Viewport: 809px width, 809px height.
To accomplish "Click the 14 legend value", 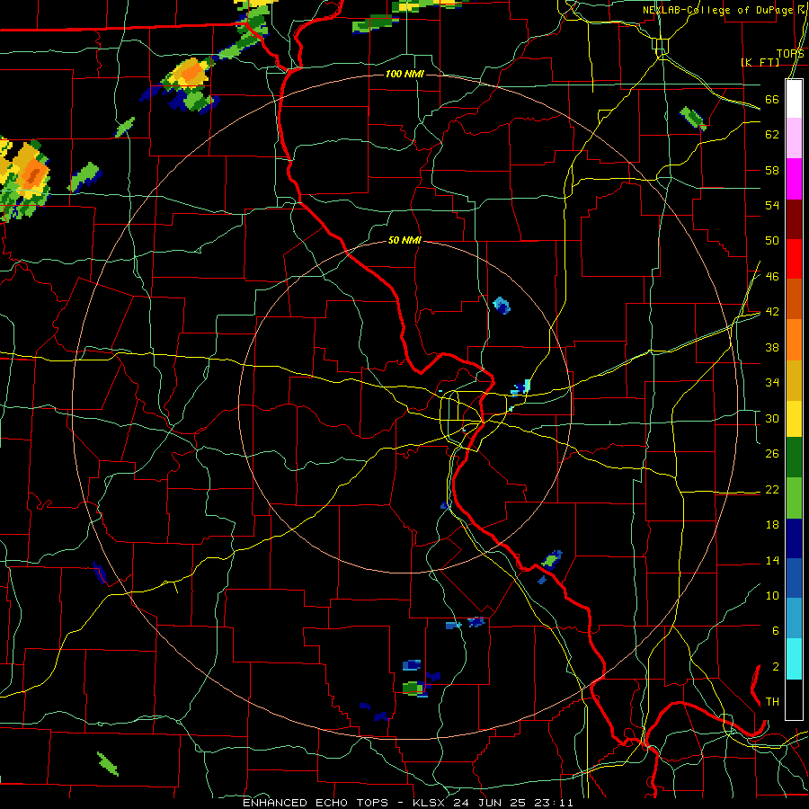I will click(x=772, y=560).
